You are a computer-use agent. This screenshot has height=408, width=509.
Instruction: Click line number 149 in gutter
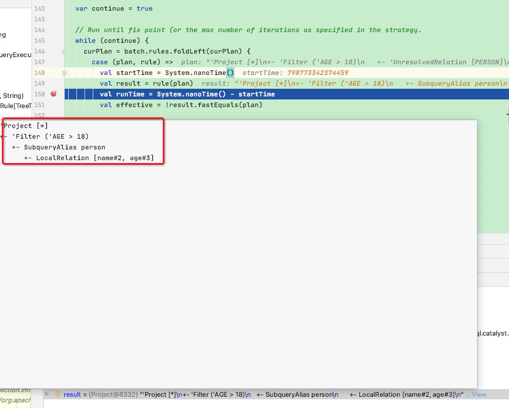(39, 84)
